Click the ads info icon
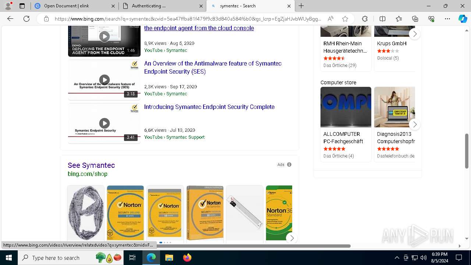The width and height of the screenshot is (471, 265). (x=289, y=165)
